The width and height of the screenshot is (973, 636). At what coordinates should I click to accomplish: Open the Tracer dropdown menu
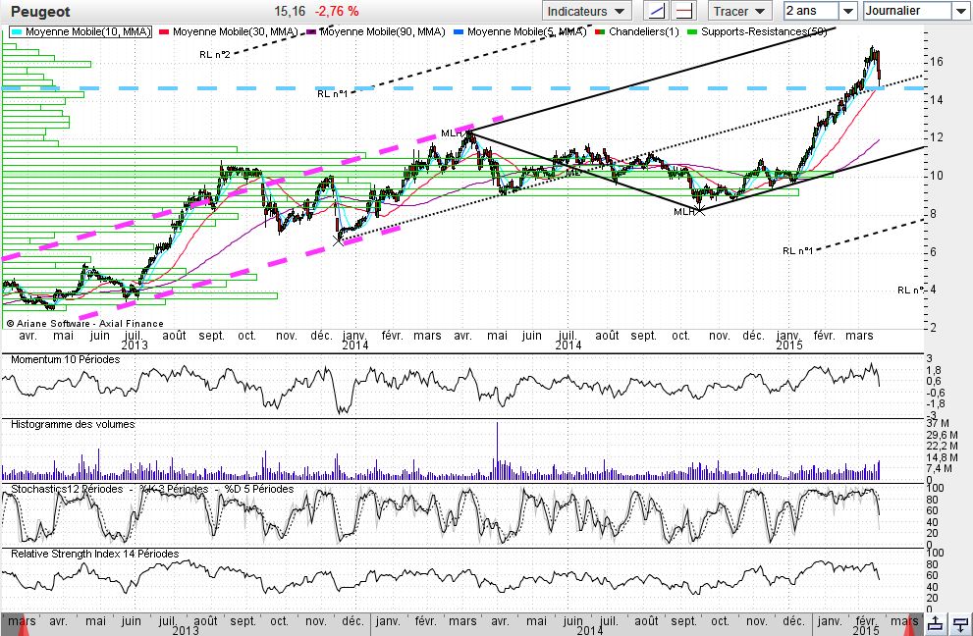point(741,12)
